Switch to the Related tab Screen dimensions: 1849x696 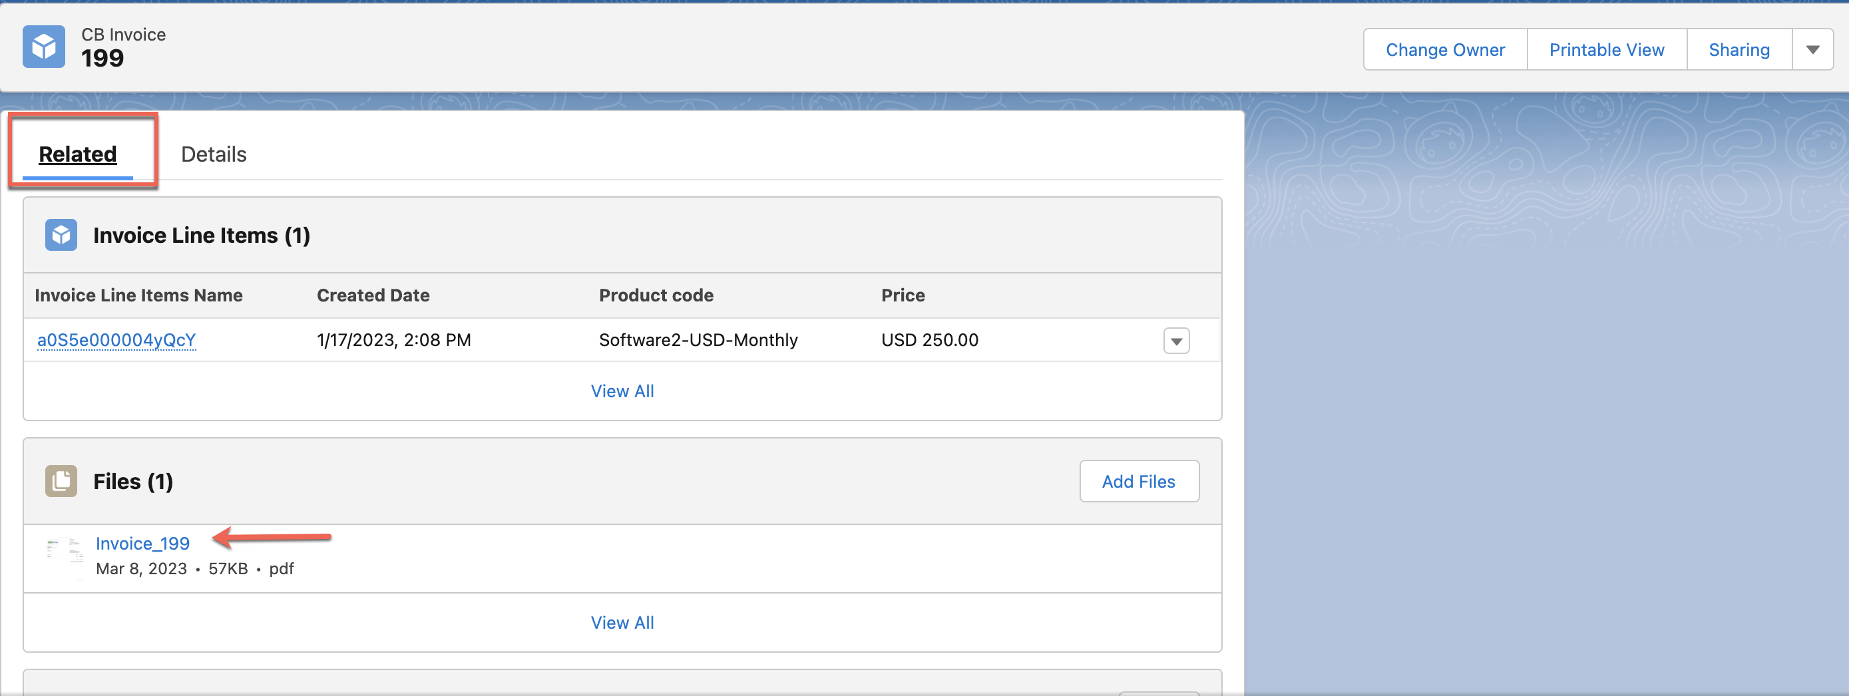coord(77,154)
